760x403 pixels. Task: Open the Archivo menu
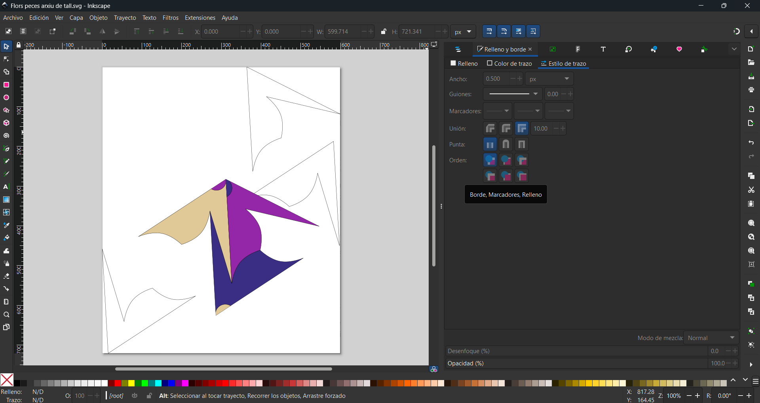pyautogui.click(x=13, y=18)
